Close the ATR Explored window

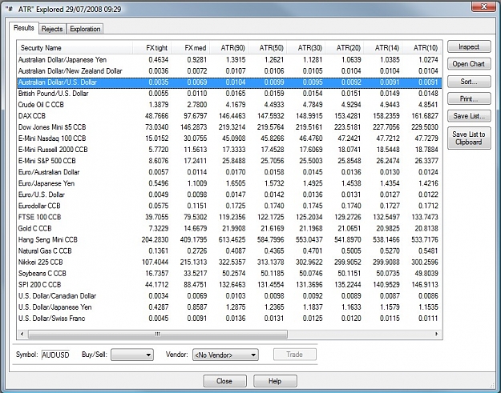point(483,6)
